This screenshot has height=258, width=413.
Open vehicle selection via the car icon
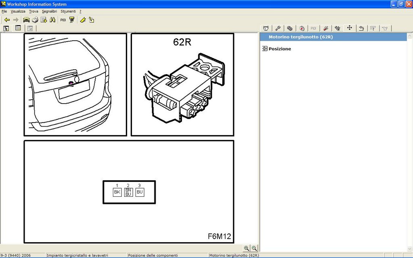pos(26,20)
